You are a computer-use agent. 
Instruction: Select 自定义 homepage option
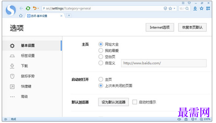(x=101, y=63)
